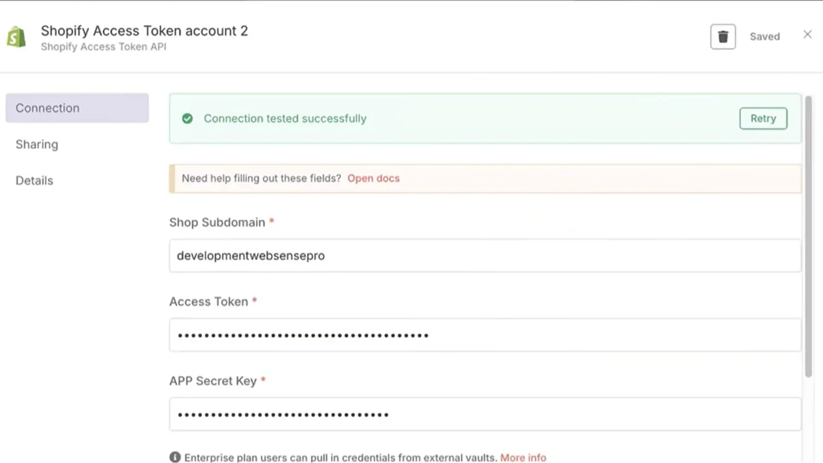Select the APP Secret Key field
This screenshot has width=823, height=463.
pyautogui.click(x=484, y=414)
